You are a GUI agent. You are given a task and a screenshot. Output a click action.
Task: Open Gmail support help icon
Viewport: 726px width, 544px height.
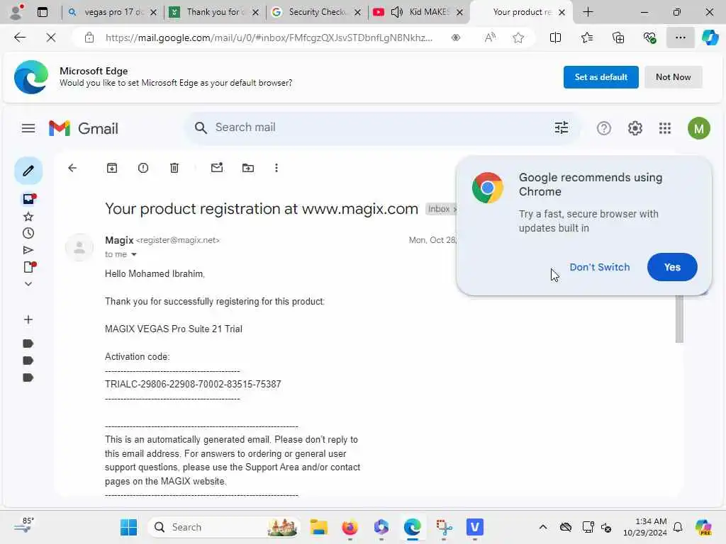(604, 128)
